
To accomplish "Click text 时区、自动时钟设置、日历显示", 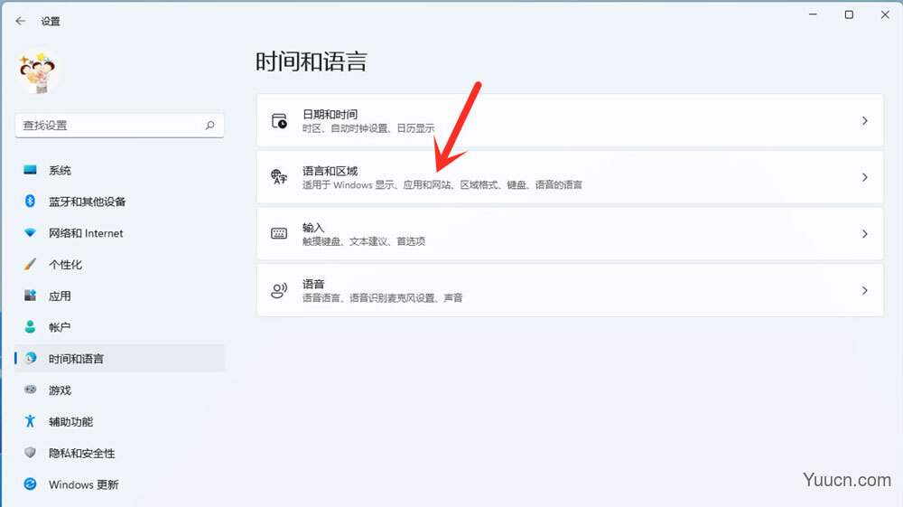I will (368, 128).
